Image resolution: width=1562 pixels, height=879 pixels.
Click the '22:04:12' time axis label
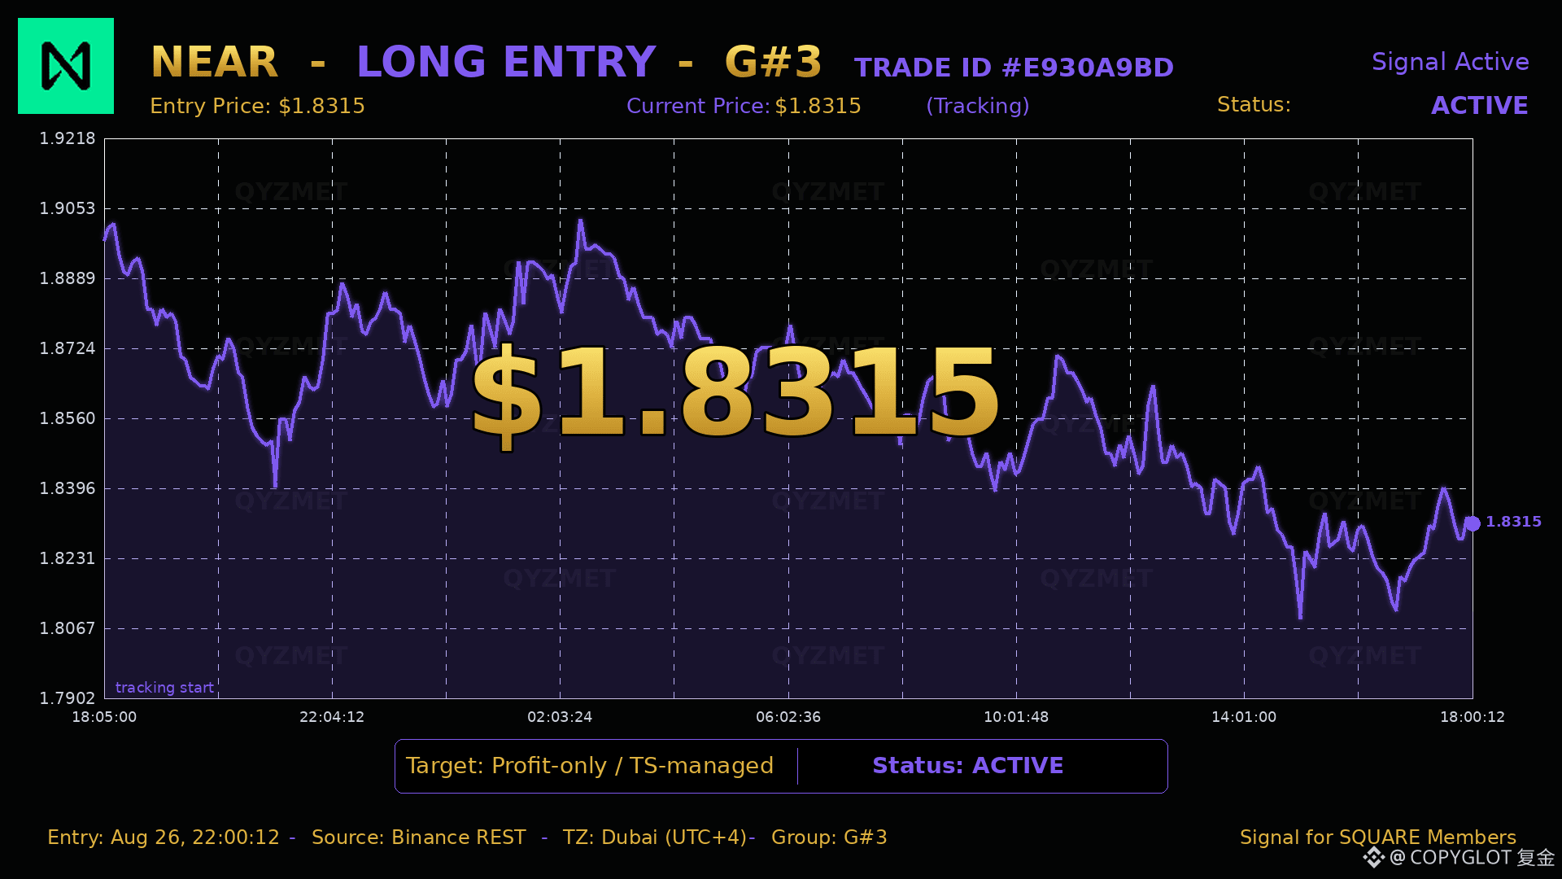click(332, 717)
